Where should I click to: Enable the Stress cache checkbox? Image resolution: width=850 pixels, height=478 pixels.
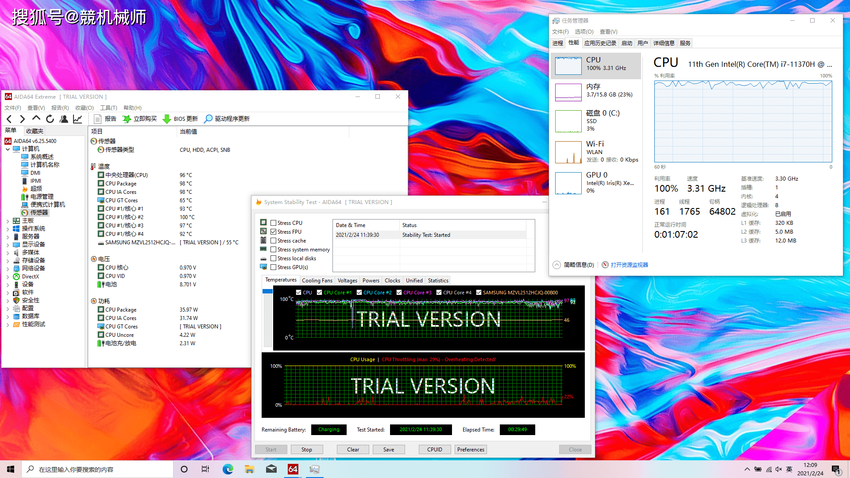click(274, 241)
